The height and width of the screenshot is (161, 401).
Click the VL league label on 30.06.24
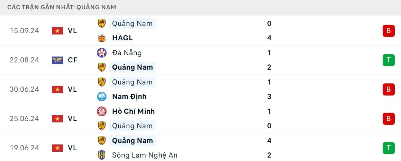[72, 89]
